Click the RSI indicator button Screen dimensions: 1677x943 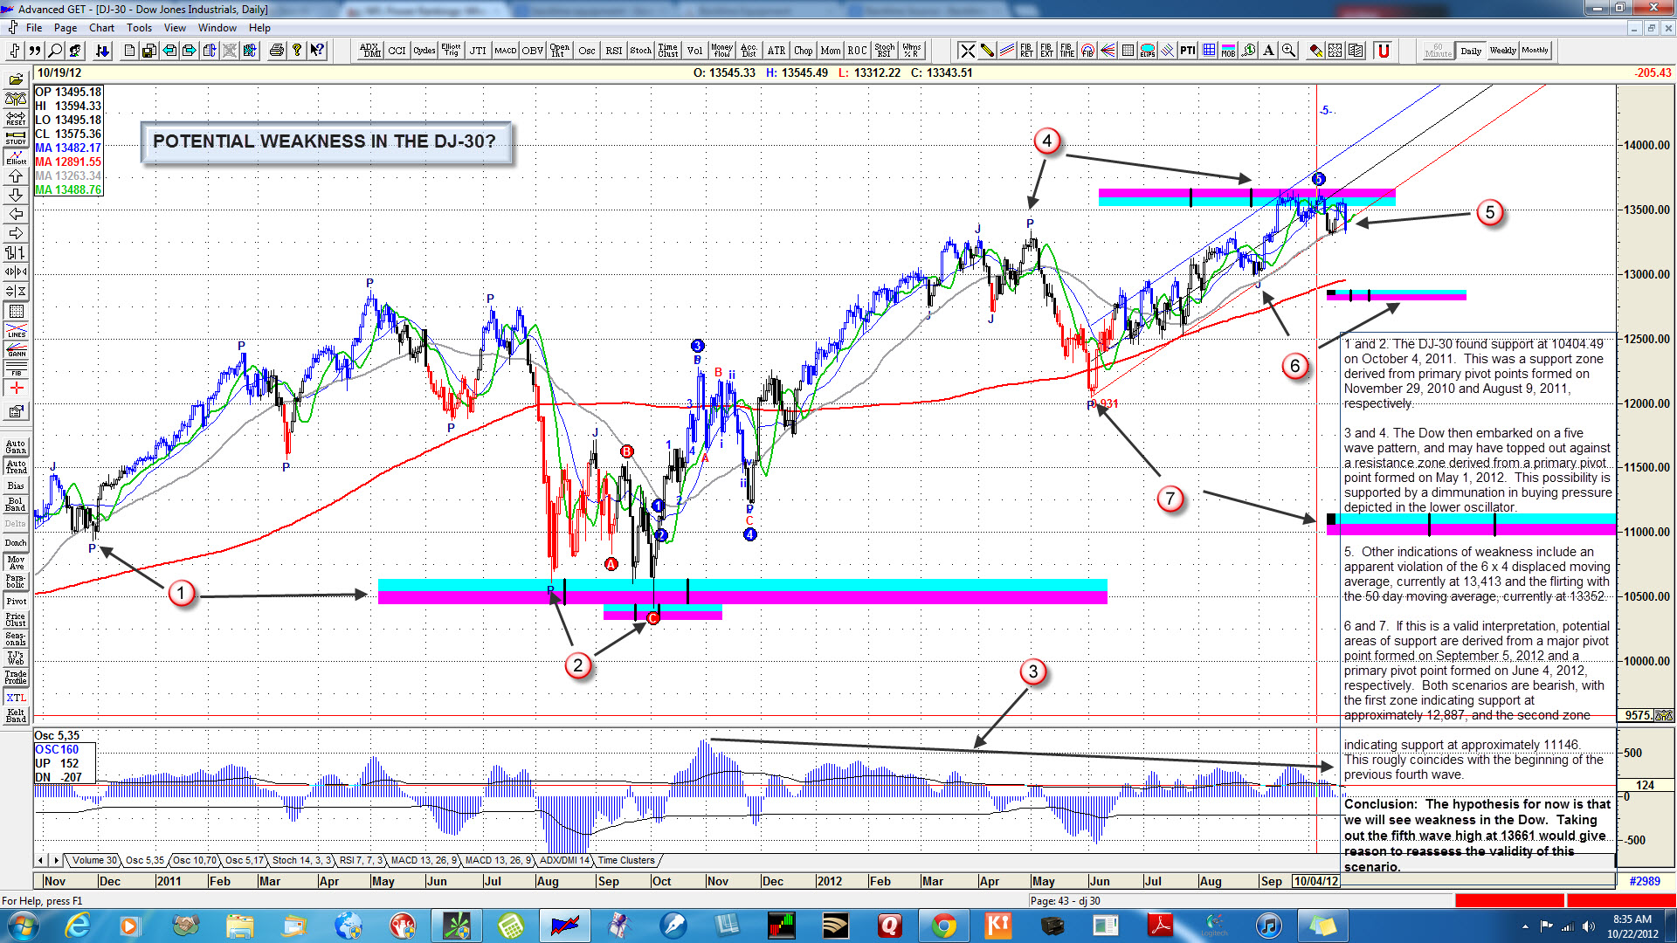tap(614, 51)
